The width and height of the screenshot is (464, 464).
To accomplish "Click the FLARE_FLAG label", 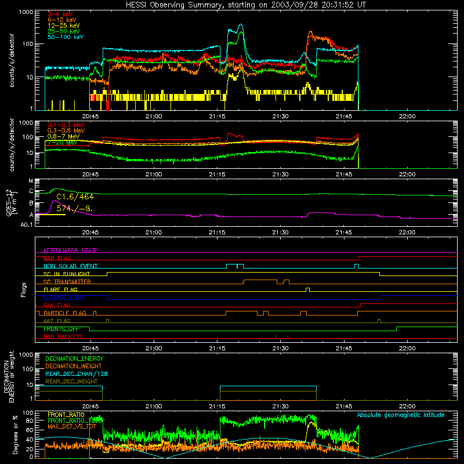I will click(60, 289).
